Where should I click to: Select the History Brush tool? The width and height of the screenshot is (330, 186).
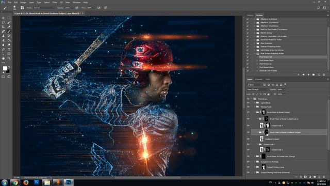(x=9, y=36)
